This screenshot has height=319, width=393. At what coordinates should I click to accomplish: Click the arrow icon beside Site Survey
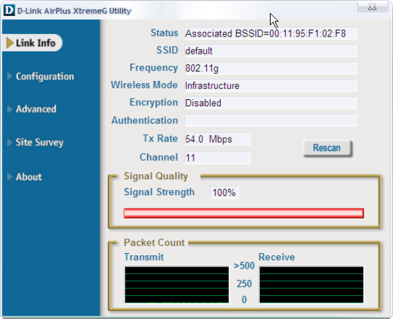point(10,142)
